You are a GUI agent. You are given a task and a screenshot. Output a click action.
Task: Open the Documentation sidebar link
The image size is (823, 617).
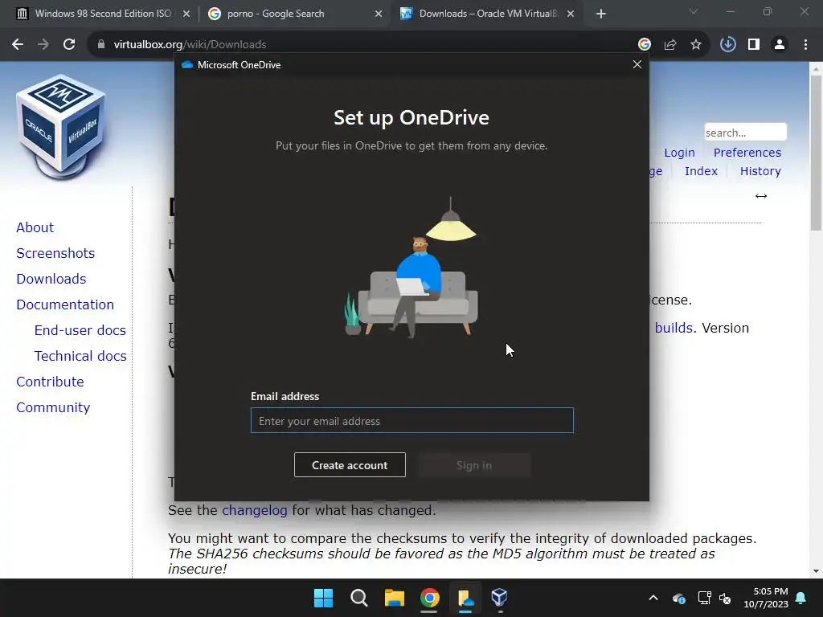point(65,304)
